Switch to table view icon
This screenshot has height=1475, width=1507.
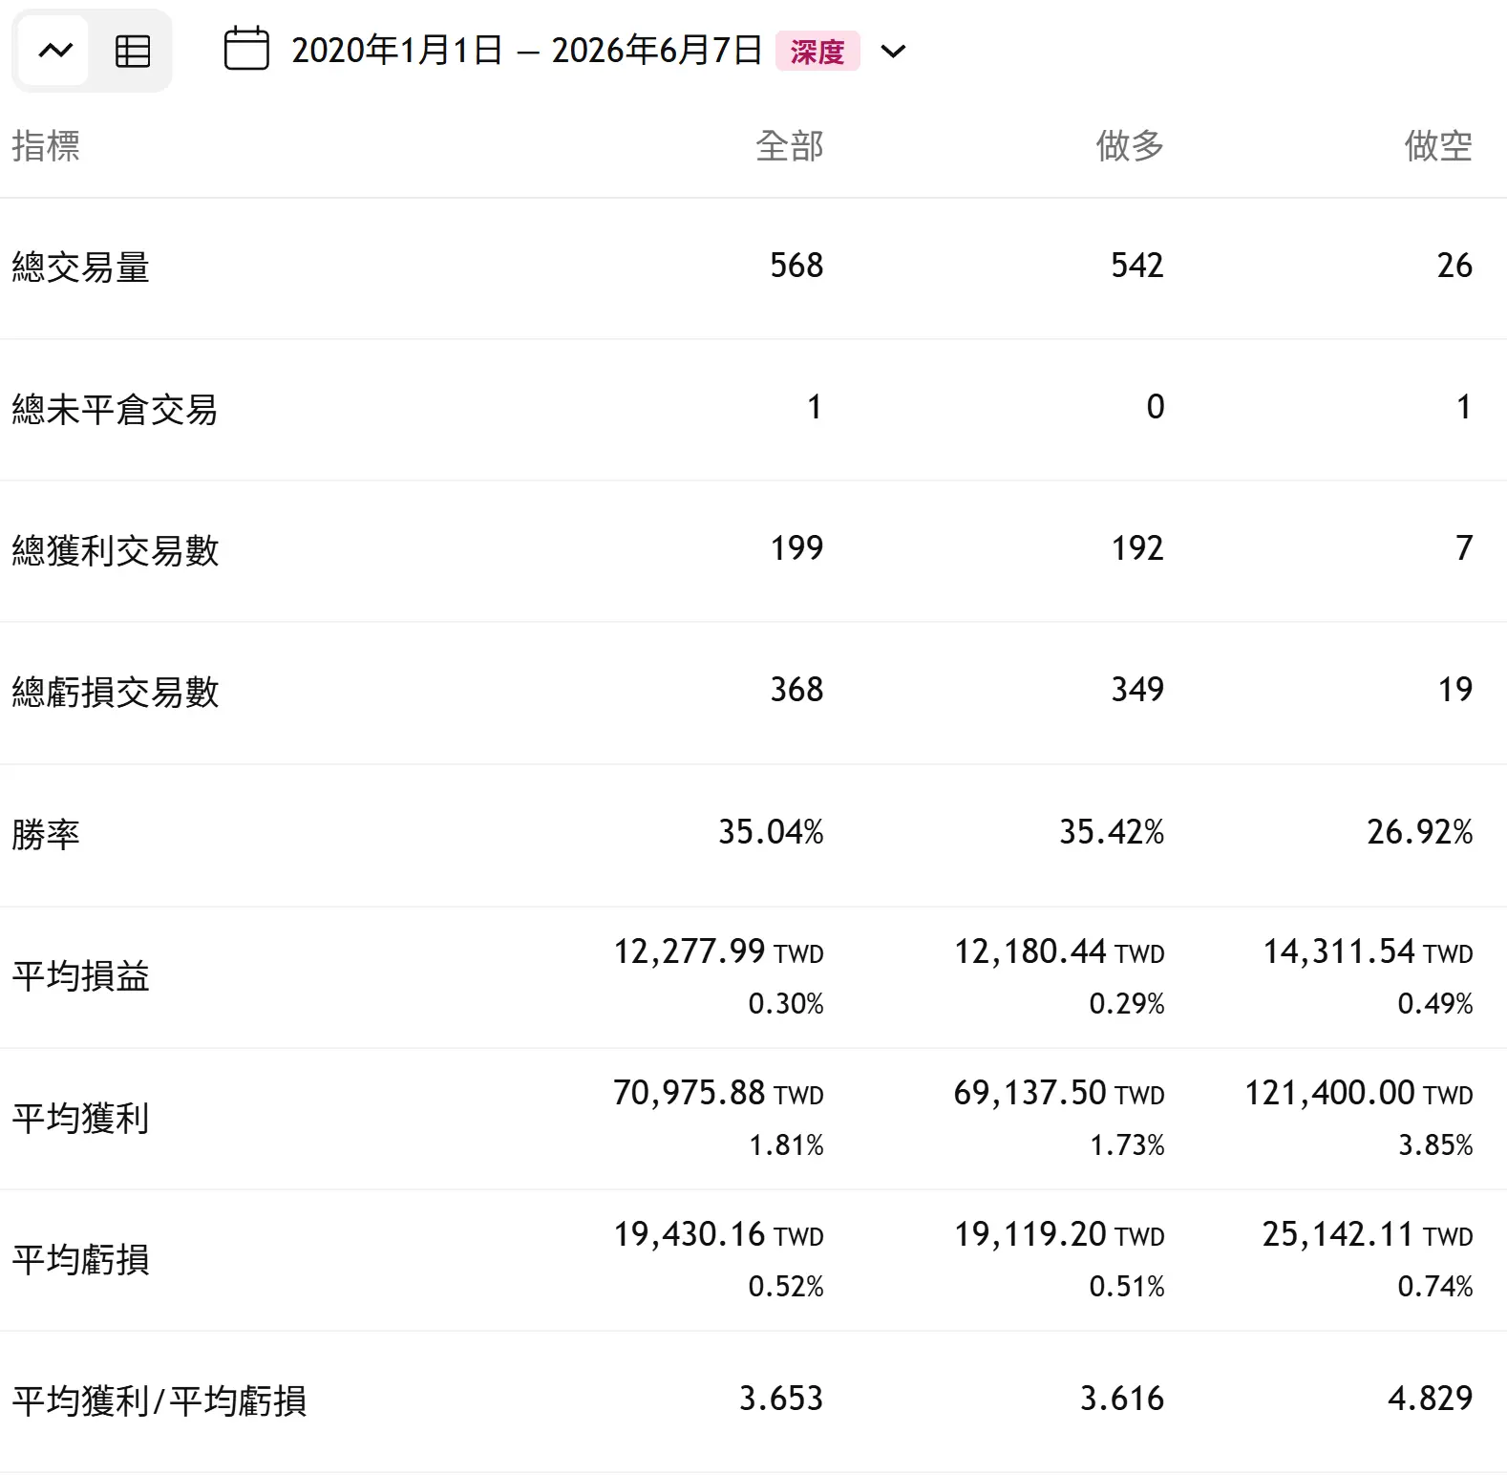(133, 51)
